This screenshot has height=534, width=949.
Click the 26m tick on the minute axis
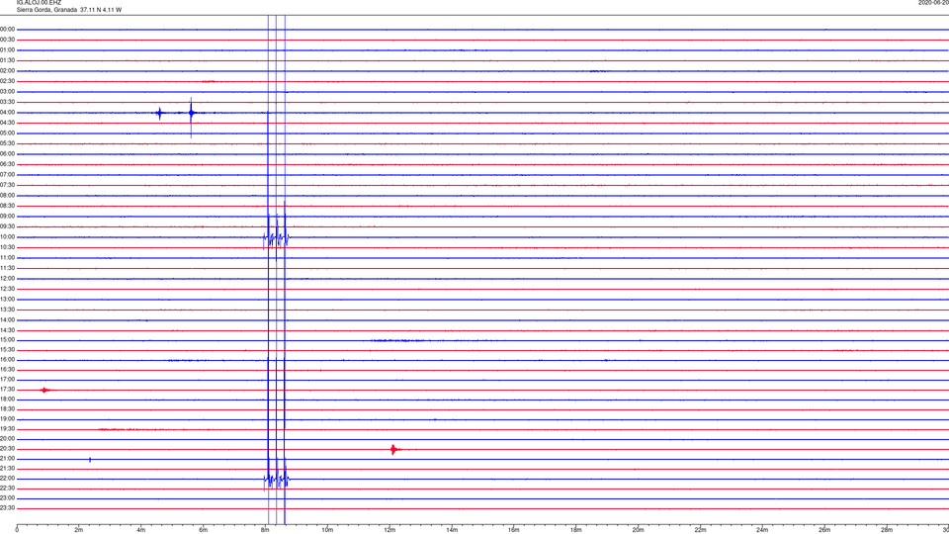[x=824, y=530]
